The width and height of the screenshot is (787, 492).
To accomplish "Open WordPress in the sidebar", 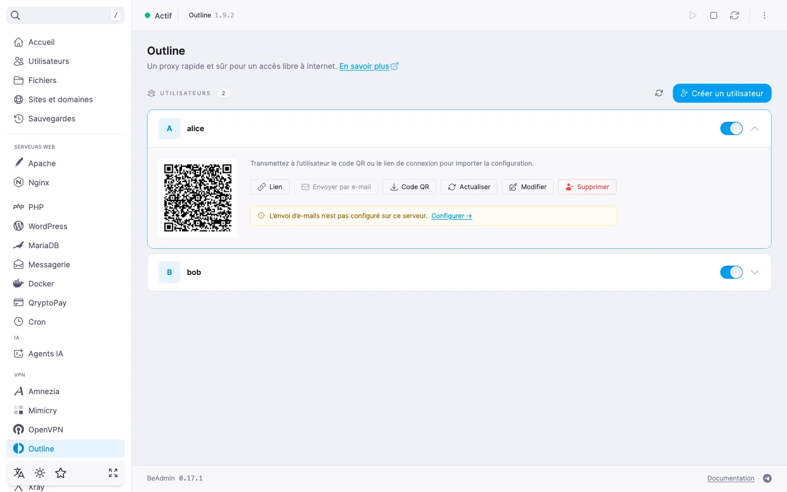I will click(x=66, y=226).
